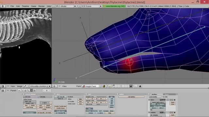
Task: Collapse the Paint panel triangle
Action: pos(86,94)
